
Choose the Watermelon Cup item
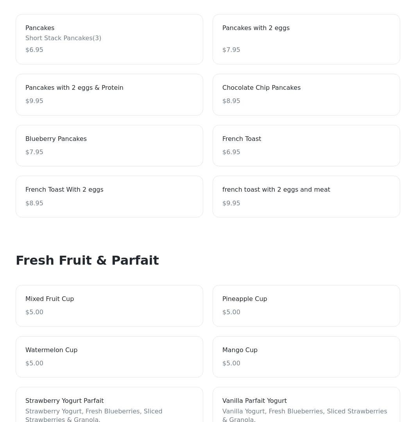pyautogui.click(x=109, y=357)
